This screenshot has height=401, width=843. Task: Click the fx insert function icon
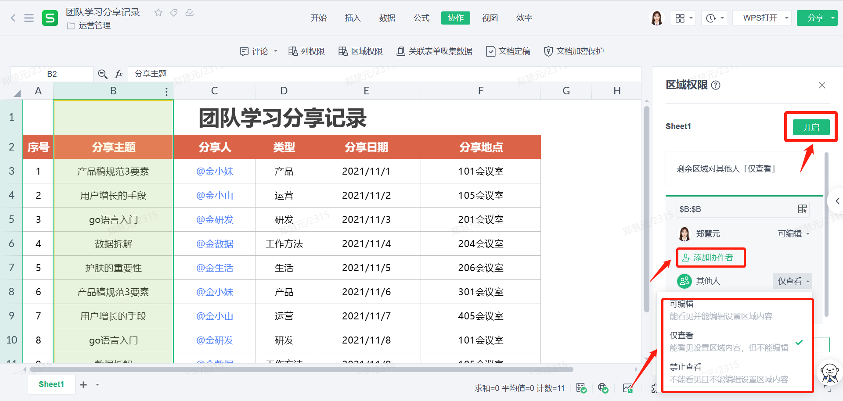click(119, 74)
